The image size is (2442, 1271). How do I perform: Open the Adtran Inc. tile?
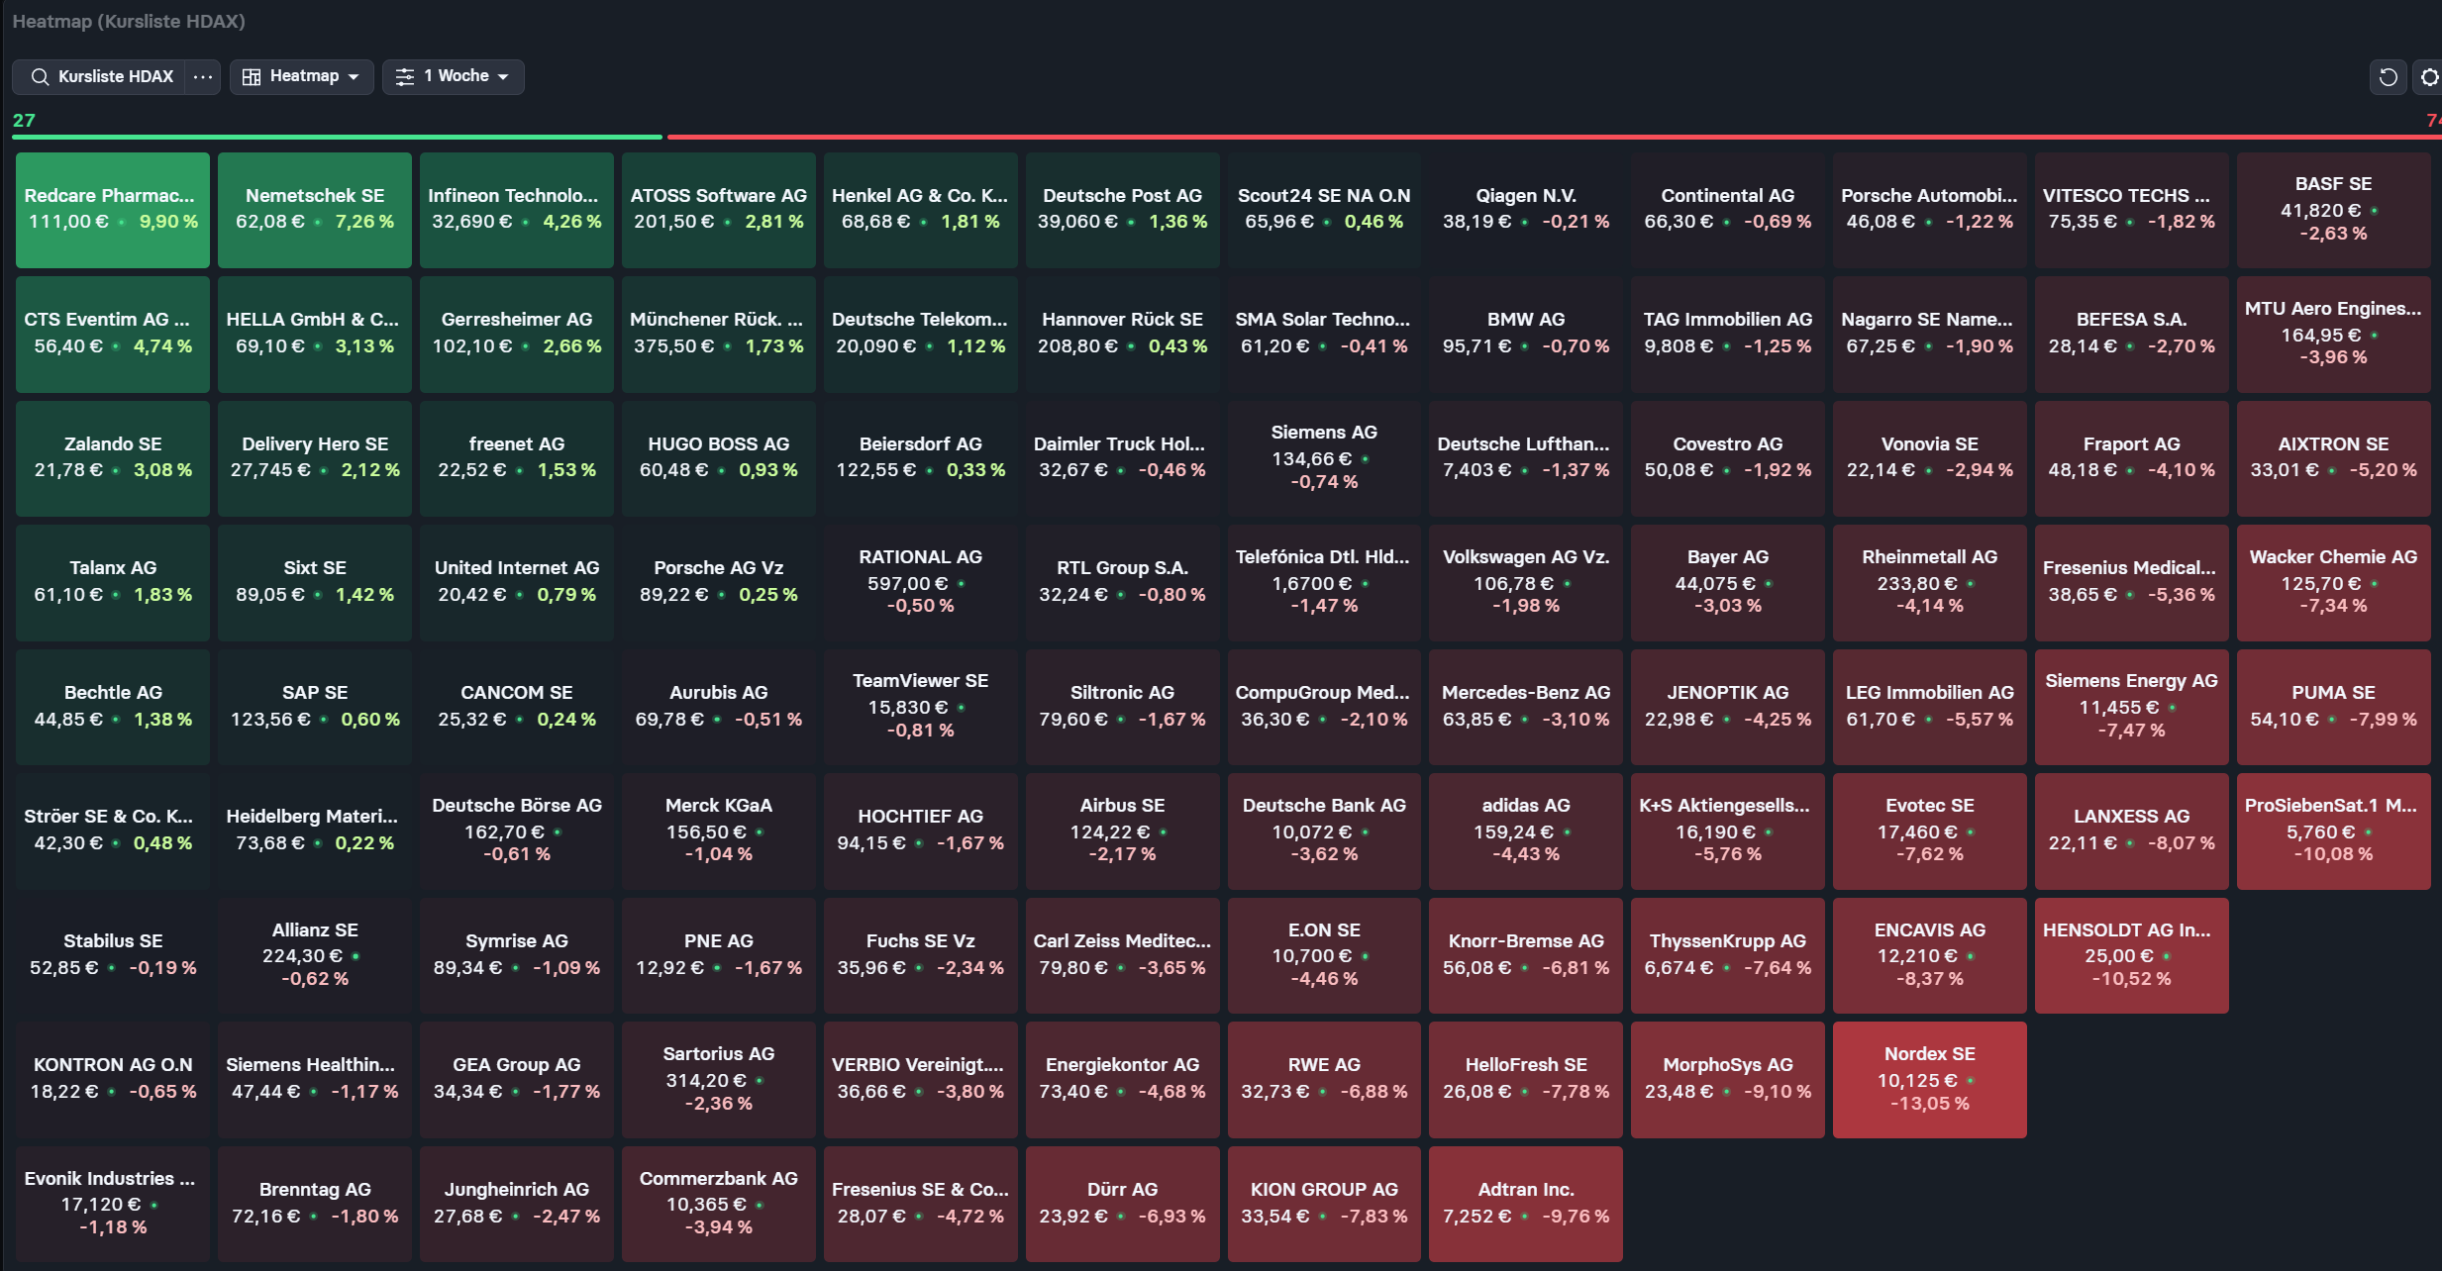pyautogui.click(x=1526, y=1204)
